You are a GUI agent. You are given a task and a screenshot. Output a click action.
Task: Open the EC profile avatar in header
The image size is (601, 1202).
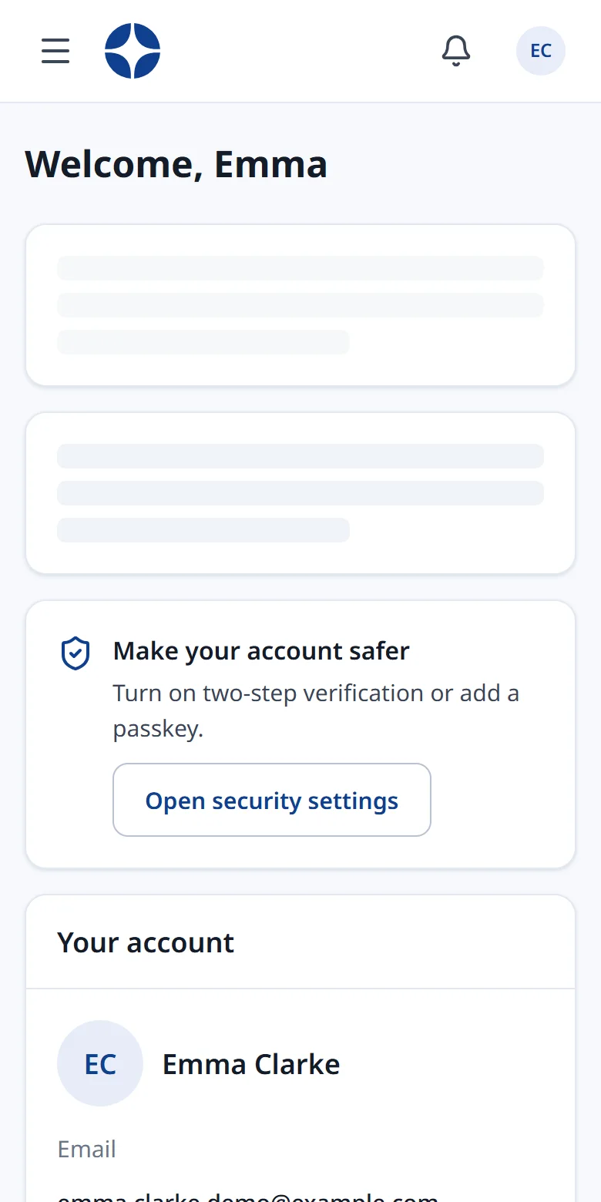(541, 51)
